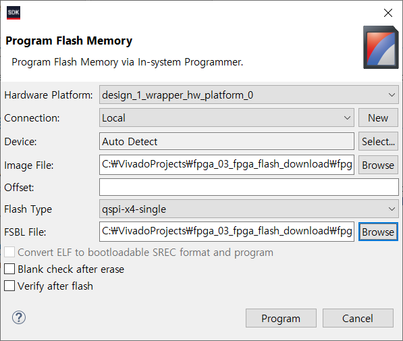
Task: Click the Flash Type label
Action: point(28,209)
